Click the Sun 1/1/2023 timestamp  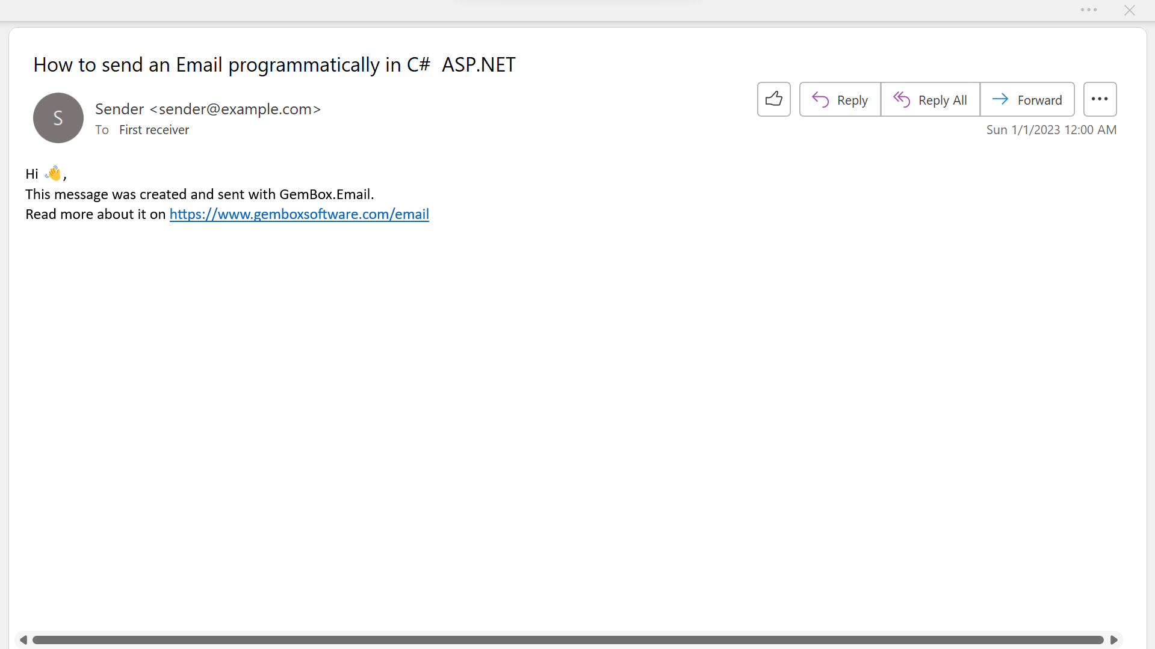tap(1051, 130)
